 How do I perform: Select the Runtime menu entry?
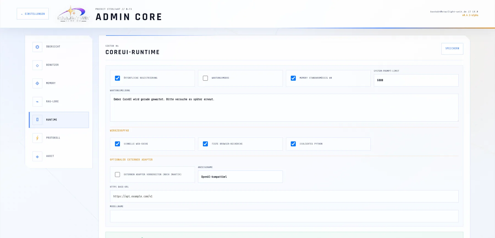[x=59, y=120]
